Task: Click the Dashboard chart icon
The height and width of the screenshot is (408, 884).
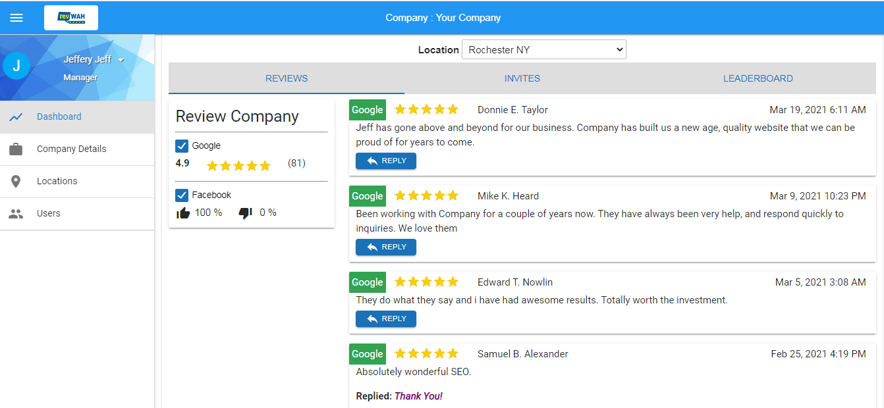Action: tap(16, 117)
